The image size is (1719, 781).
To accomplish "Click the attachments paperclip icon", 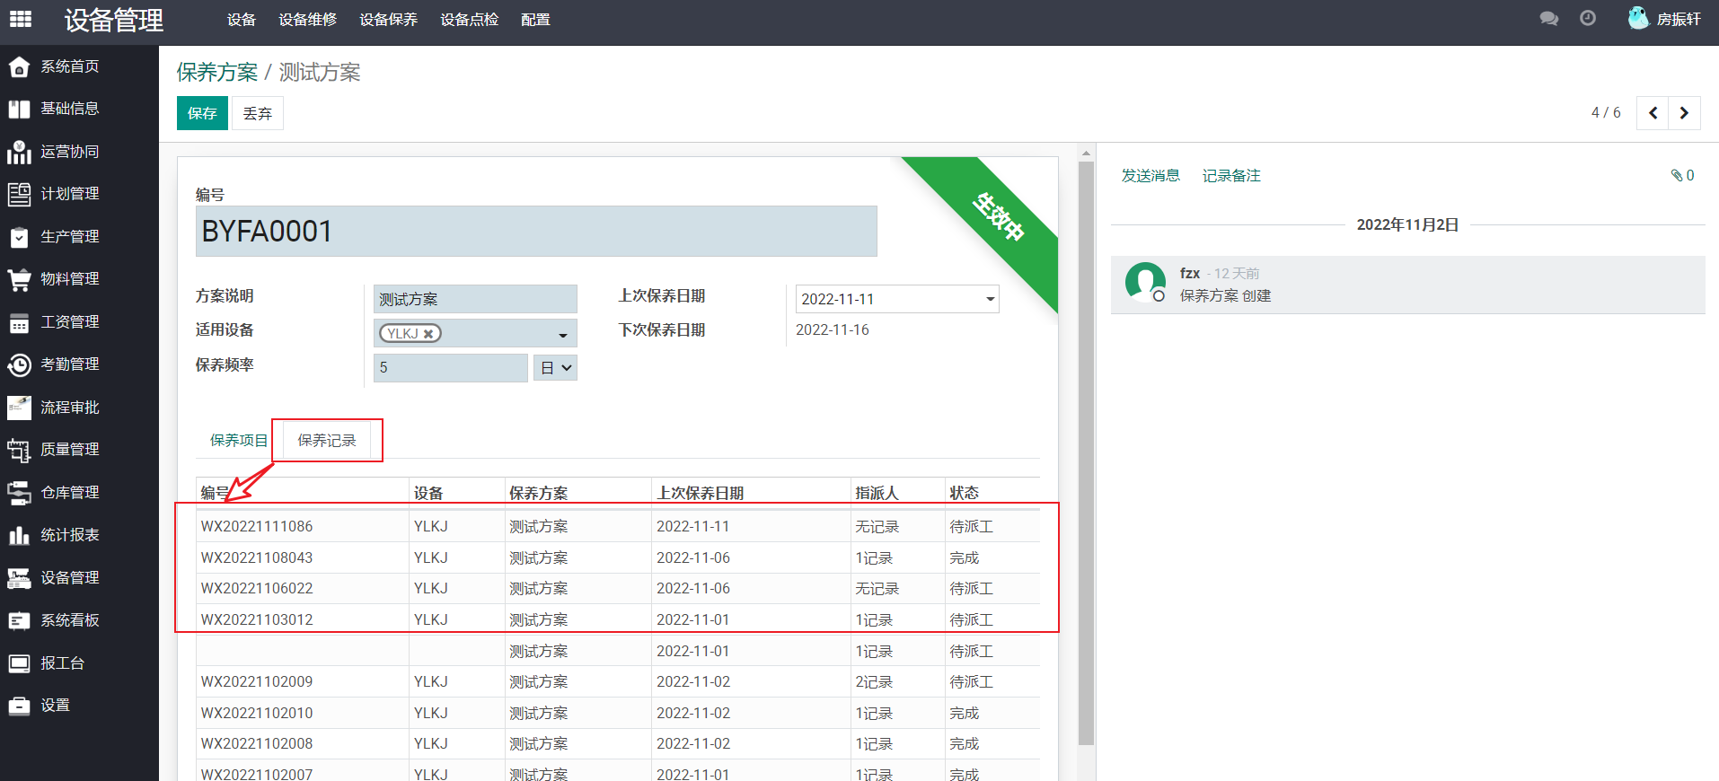I will [1677, 176].
